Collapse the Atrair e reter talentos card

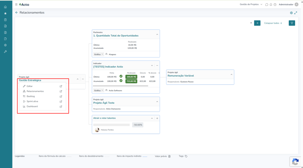tap(152, 118)
